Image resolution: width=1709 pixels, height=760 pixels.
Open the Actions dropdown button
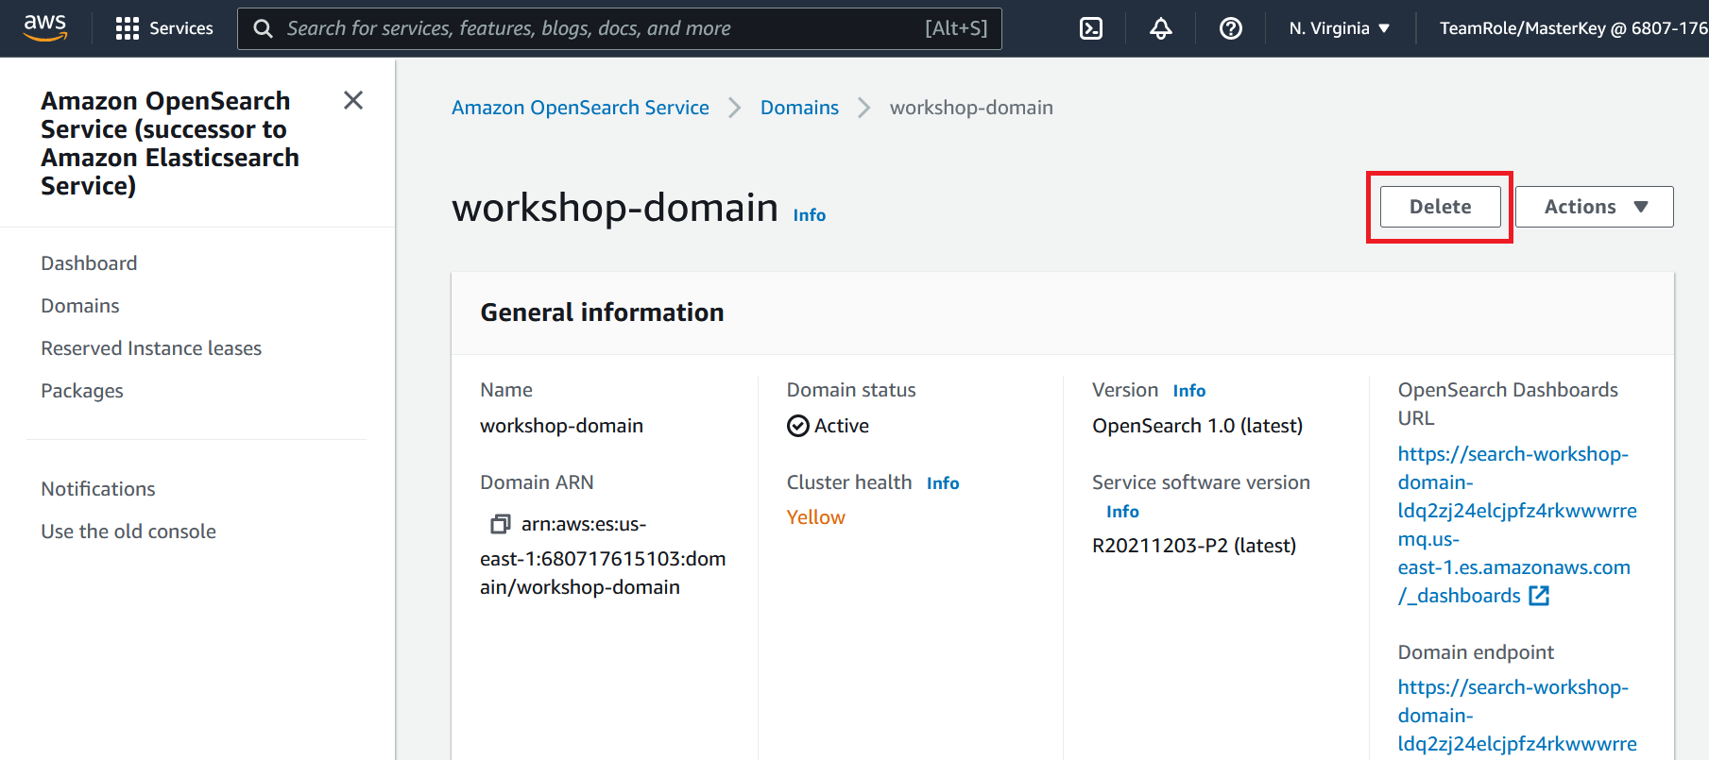1595,207
